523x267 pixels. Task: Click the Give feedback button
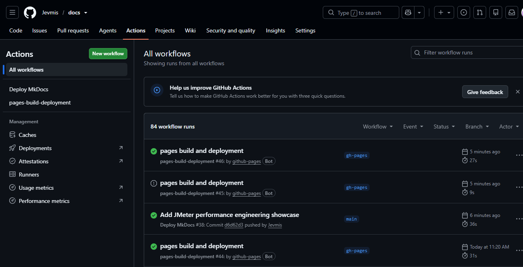[485, 92]
